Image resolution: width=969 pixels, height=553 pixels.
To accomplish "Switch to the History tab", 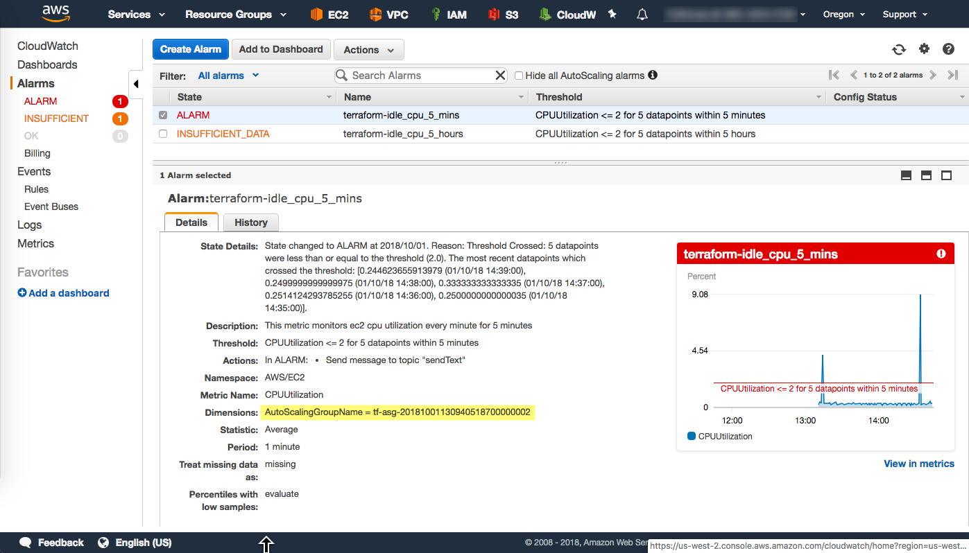I will pyautogui.click(x=251, y=222).
